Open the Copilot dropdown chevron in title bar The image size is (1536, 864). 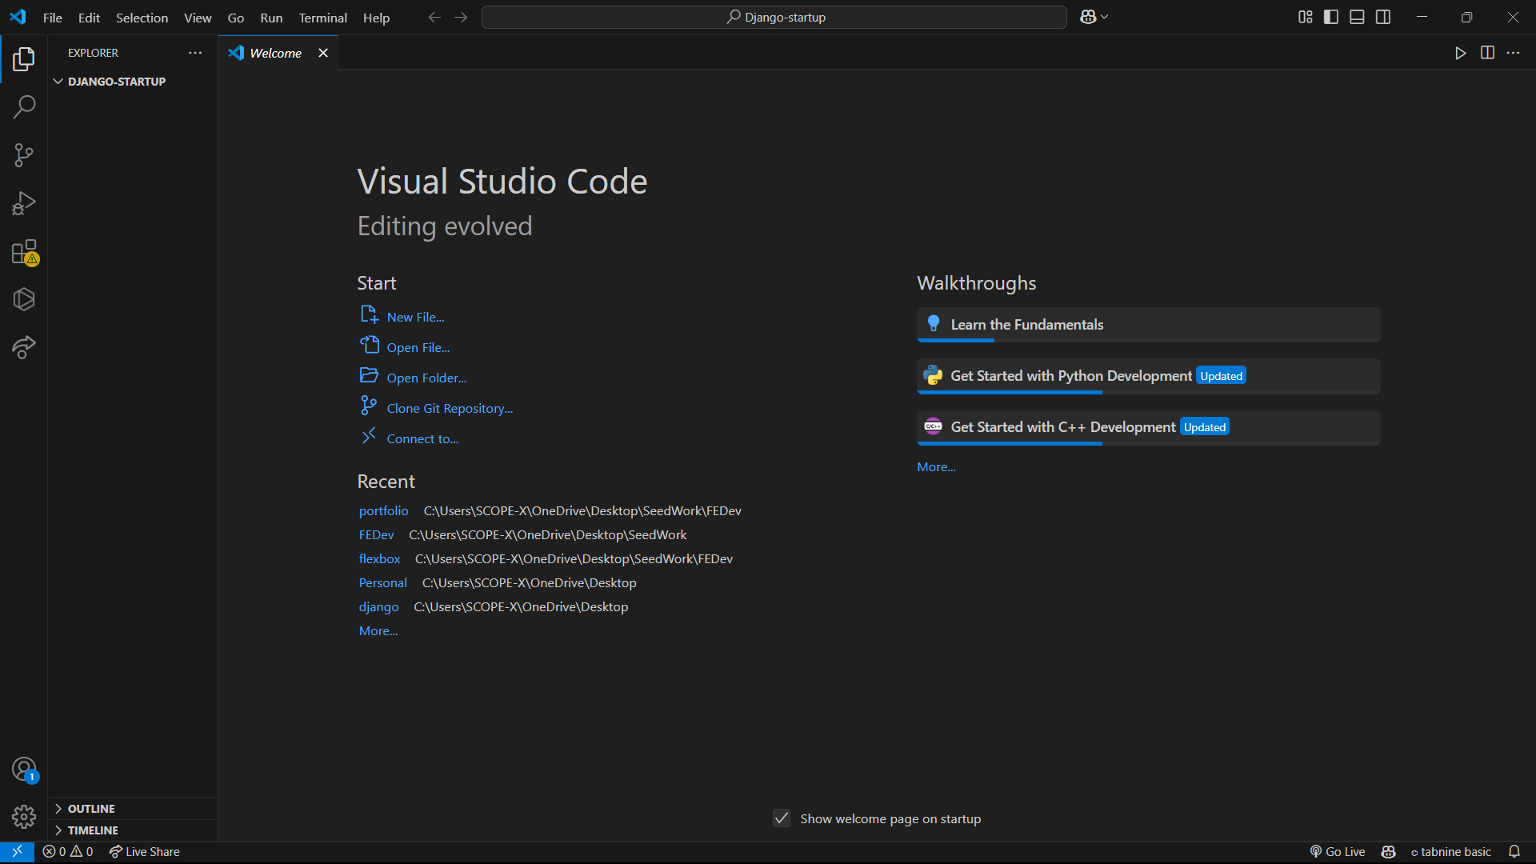tap(1105, 17)
